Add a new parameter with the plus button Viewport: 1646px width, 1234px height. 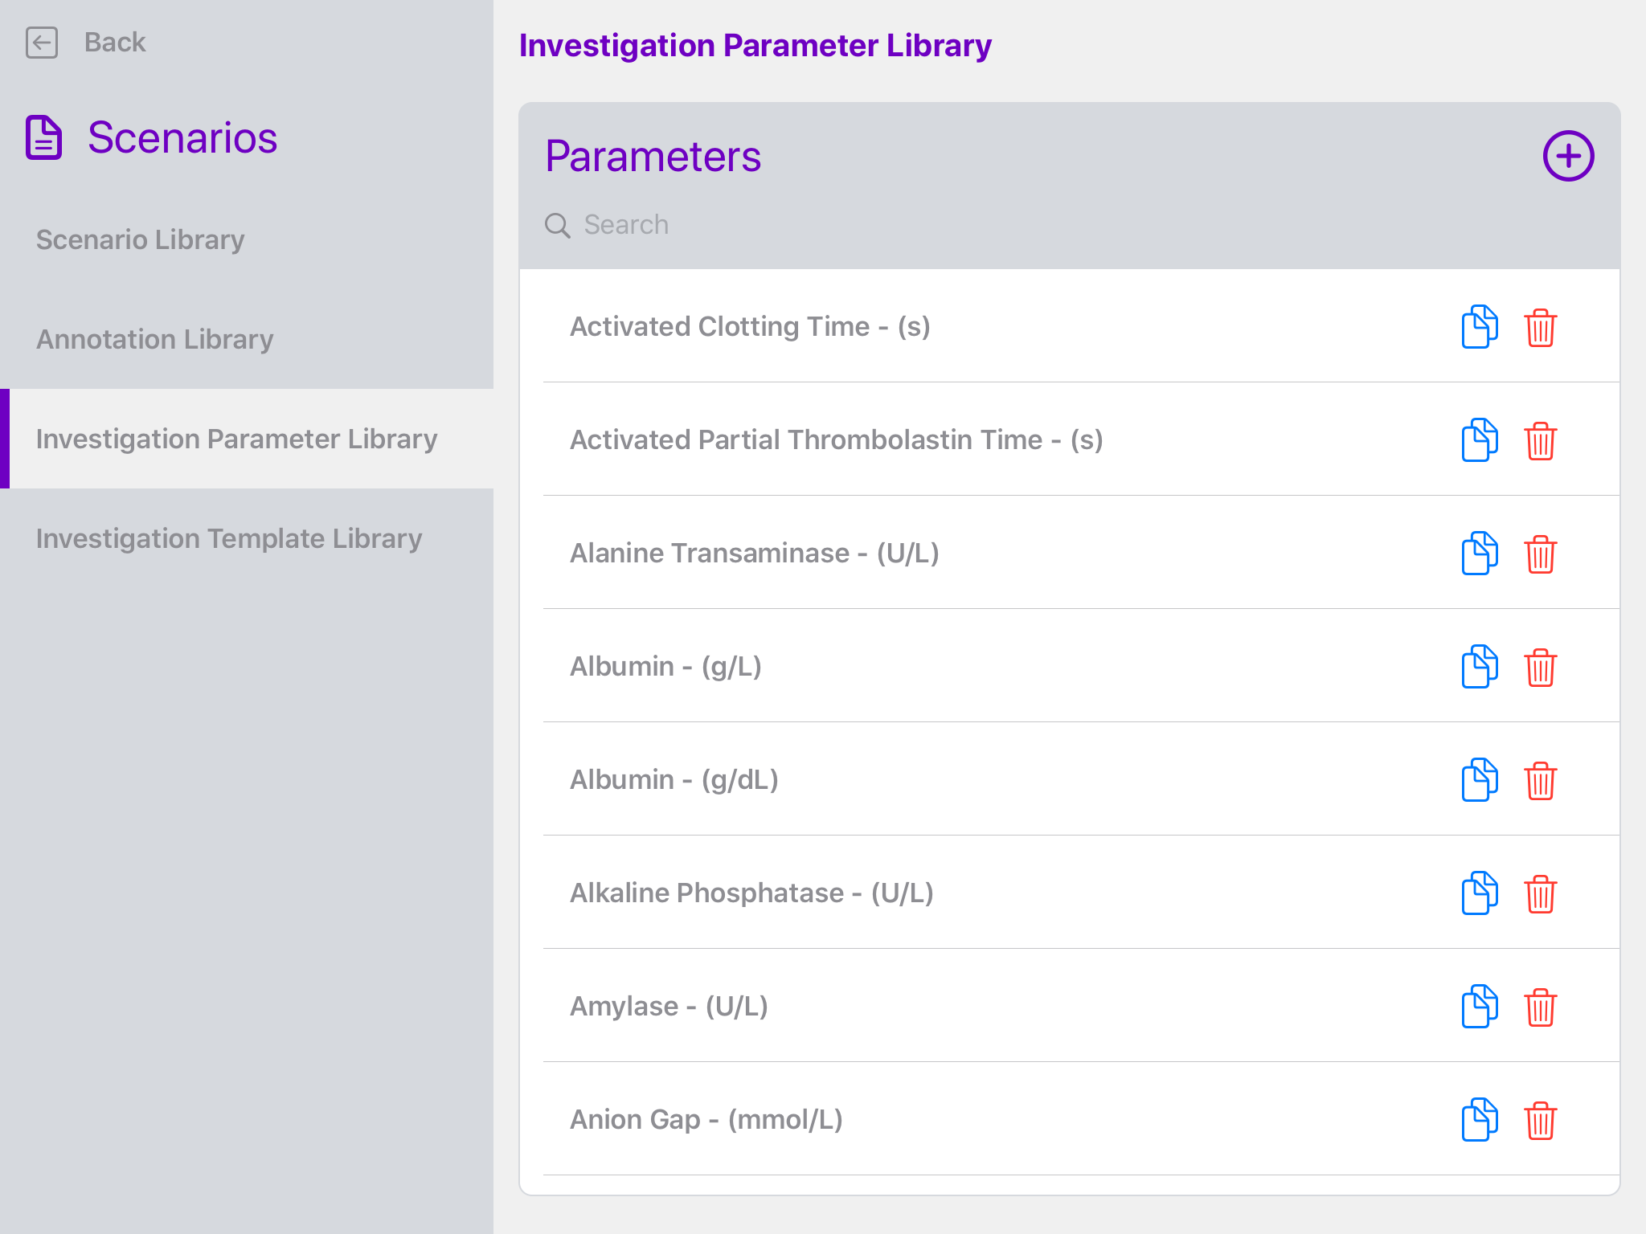tap(1568, 154)
